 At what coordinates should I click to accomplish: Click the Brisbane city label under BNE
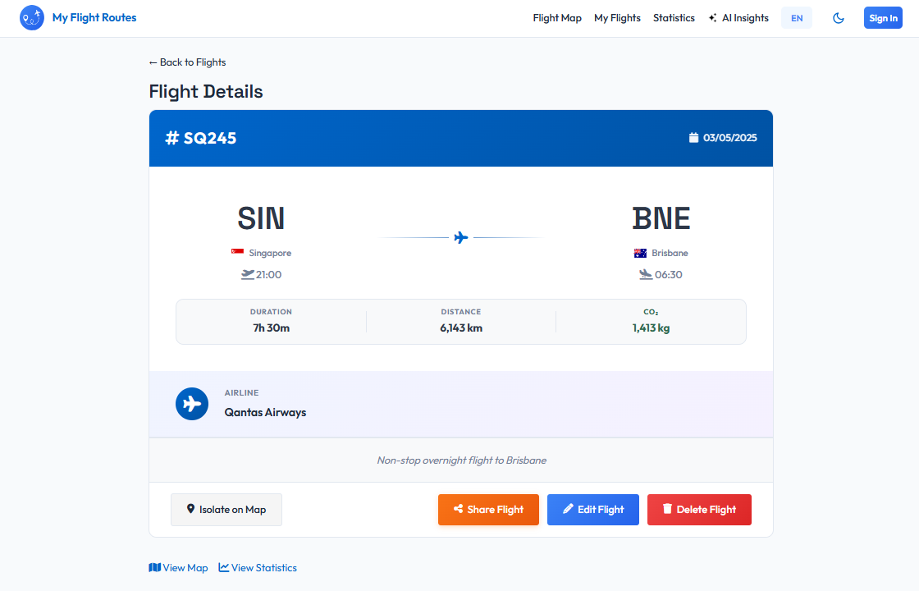click(670, 253)
